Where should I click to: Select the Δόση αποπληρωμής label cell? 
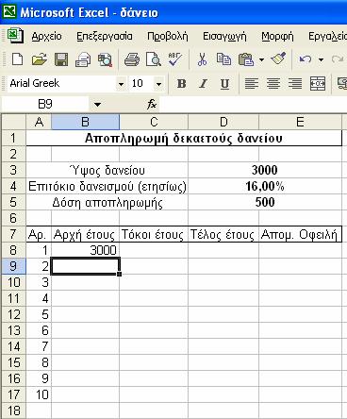tap(107, 202)
